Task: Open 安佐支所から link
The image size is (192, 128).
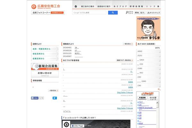Action: pos(45,54)
